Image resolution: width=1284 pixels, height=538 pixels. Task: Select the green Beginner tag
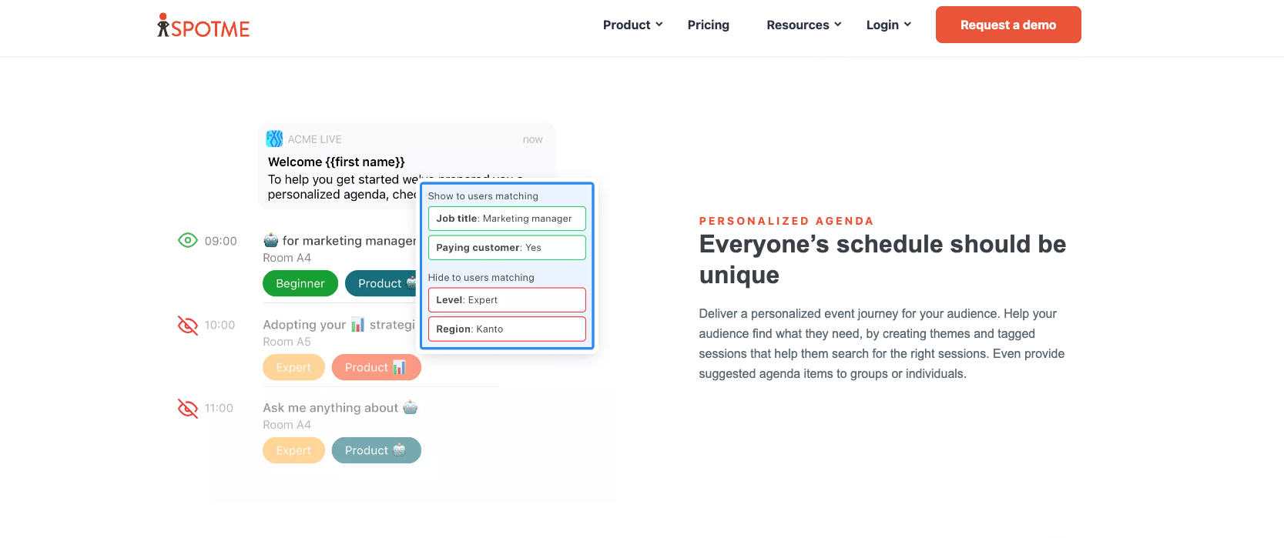click(300, 283)
